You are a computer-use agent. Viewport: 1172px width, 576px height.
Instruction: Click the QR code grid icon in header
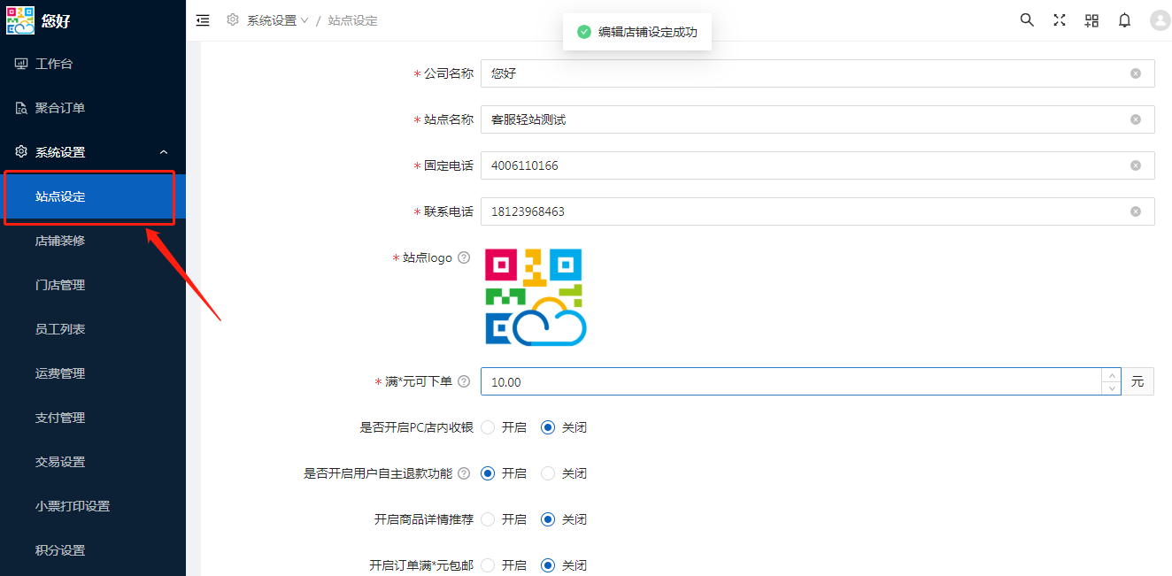tap(1091, 20)
